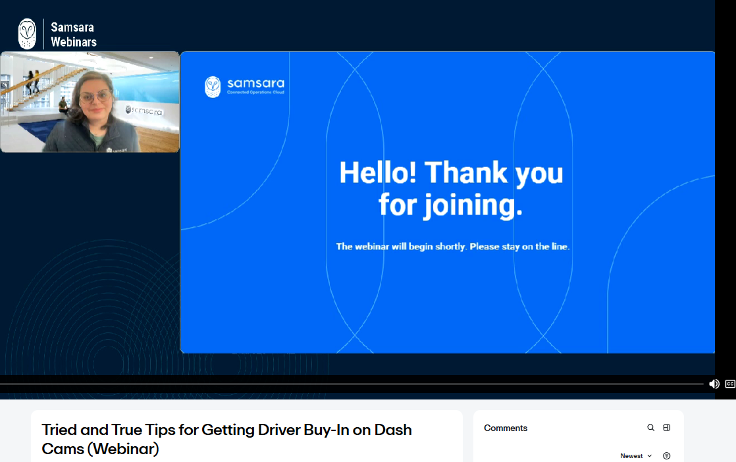Toggle the comments panel layout icon
Screen dimensions: 736x462
[x=666, y=428]
